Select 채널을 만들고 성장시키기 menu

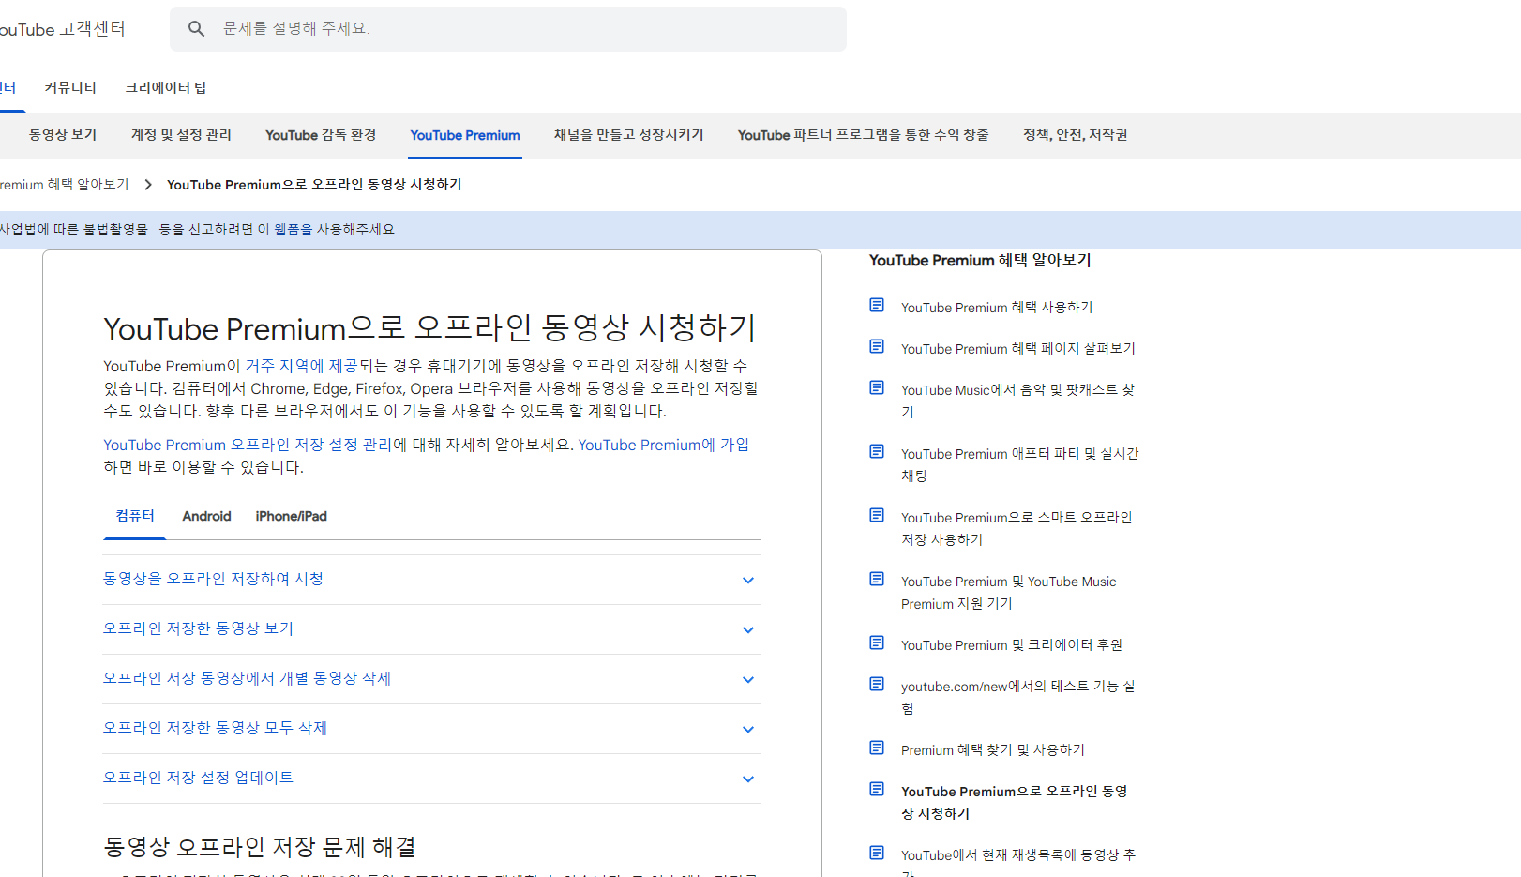(x=629, y=135)
